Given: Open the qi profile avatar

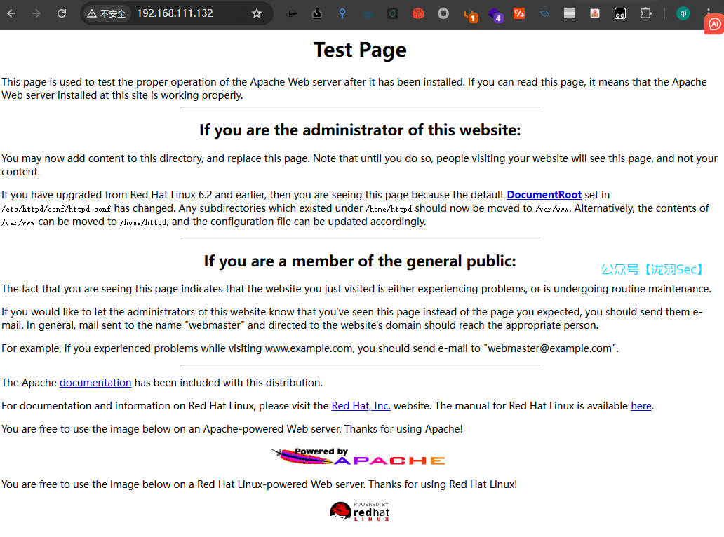Looking at the screenshot, I should [683, 13].
